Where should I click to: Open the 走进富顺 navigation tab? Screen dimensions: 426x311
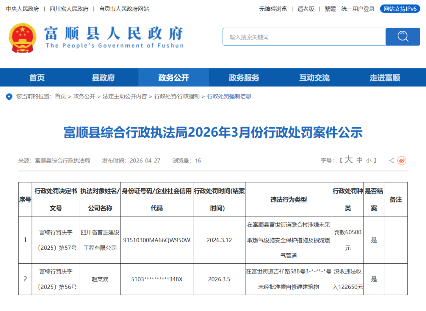pos(385,77)
